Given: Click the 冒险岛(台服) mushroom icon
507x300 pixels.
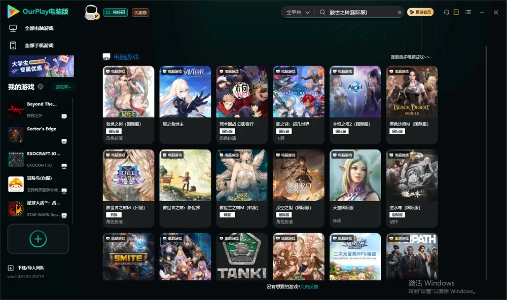Looking at the screenshot, I should tap(16, 184).
